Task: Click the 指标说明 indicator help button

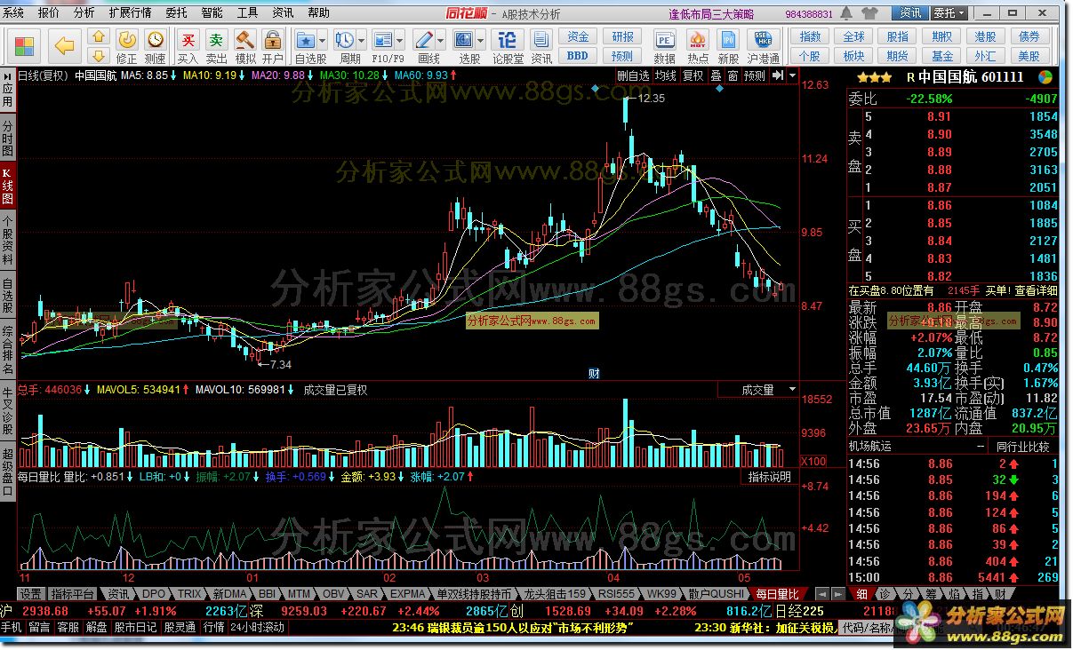Action: (x=769, y=477)
